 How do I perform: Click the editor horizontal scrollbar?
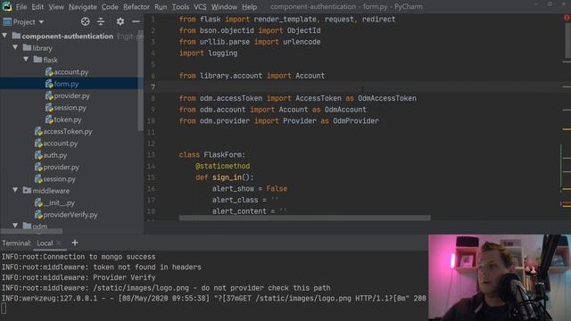pyautogui.click(x=304, y=218)
